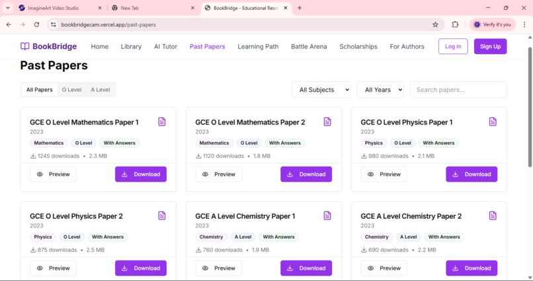Download GCE O Level Mathematics Paper 1
This screenshot has height=281, width=533.
[x=141, y=174]
